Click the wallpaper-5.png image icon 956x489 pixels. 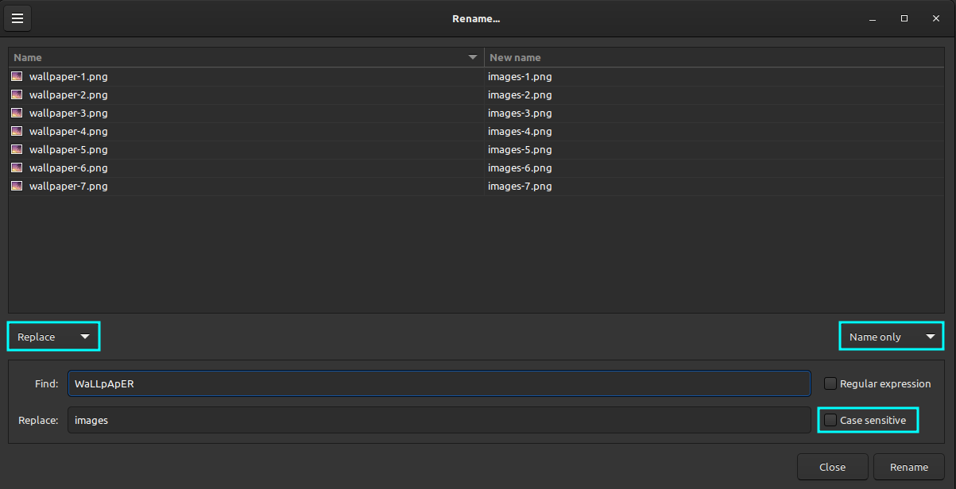pos(17,149)
